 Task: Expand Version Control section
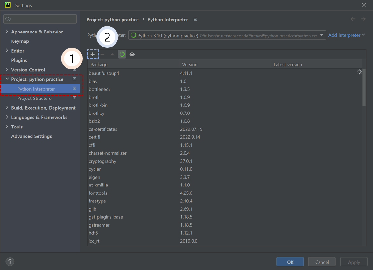coord(7,69)
